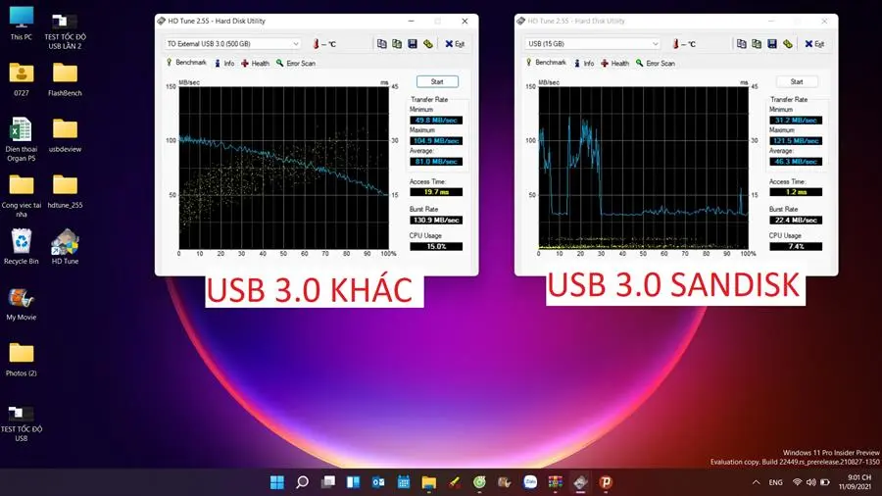The image size is (882, 496).
Task: Copy screenshot to clipboard in TO External USB window
Action: point(397,44)
